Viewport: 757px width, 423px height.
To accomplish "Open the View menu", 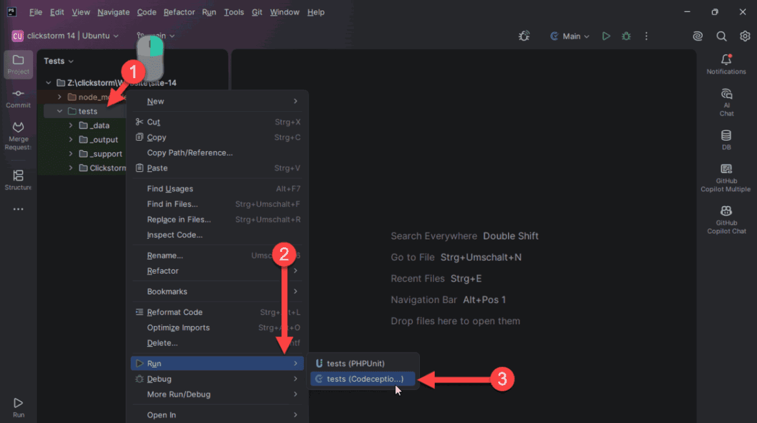I will coord(81,12).
